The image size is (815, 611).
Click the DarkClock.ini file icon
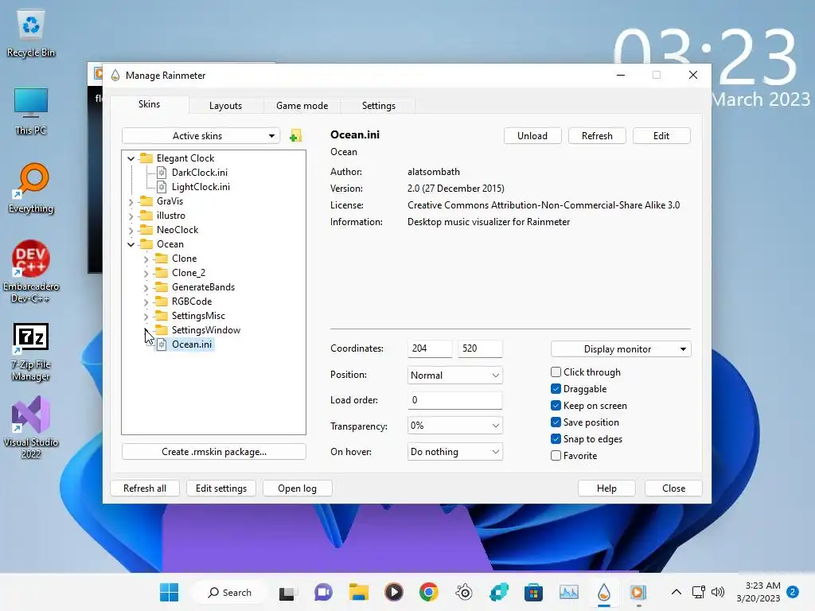pyautogui.click(x=162, y=173)
